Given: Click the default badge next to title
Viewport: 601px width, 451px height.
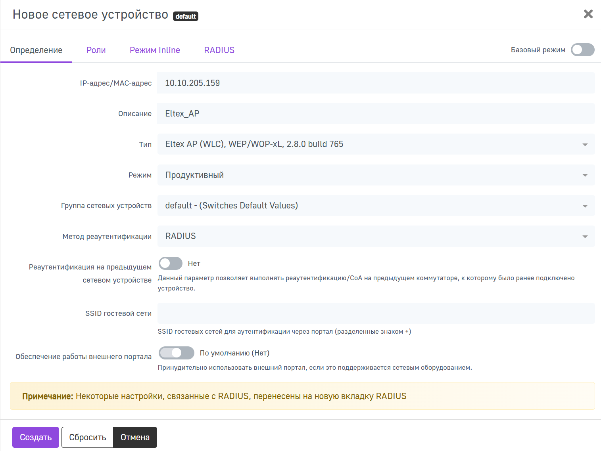Looking at the screenshot, I should [185, 16].
